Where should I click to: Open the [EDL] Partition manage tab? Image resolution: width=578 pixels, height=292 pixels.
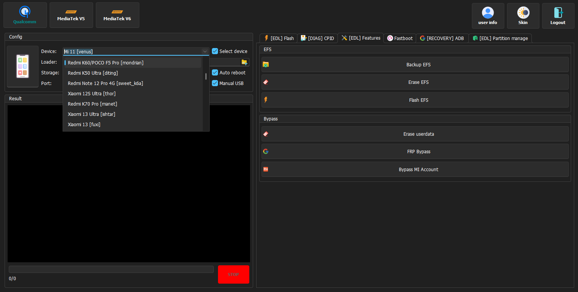click(500, 38)
